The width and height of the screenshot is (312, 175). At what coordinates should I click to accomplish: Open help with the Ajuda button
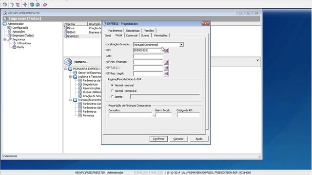click(x=199, y=139)
